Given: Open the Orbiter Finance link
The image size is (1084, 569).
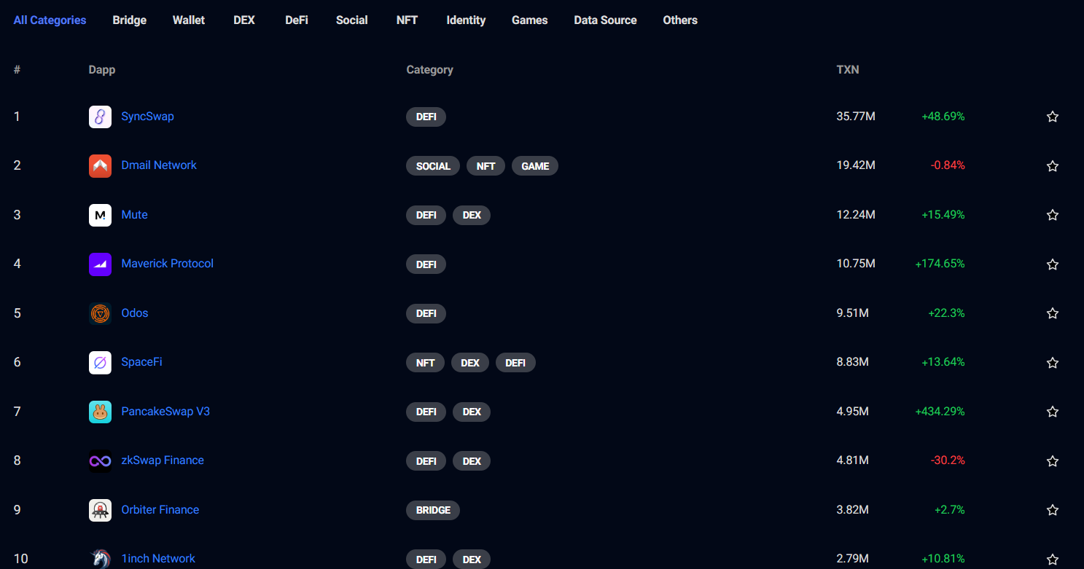Looking at the screenshot, I should pos(160,510).
